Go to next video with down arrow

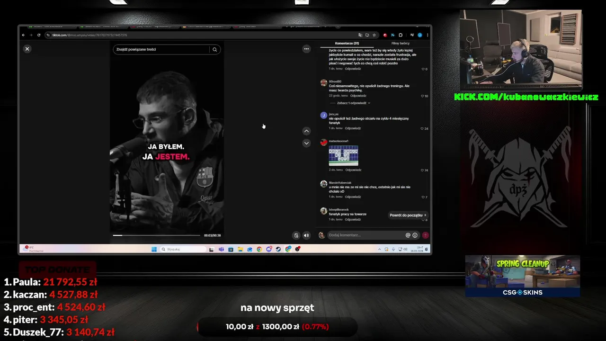tap(306, 143)
